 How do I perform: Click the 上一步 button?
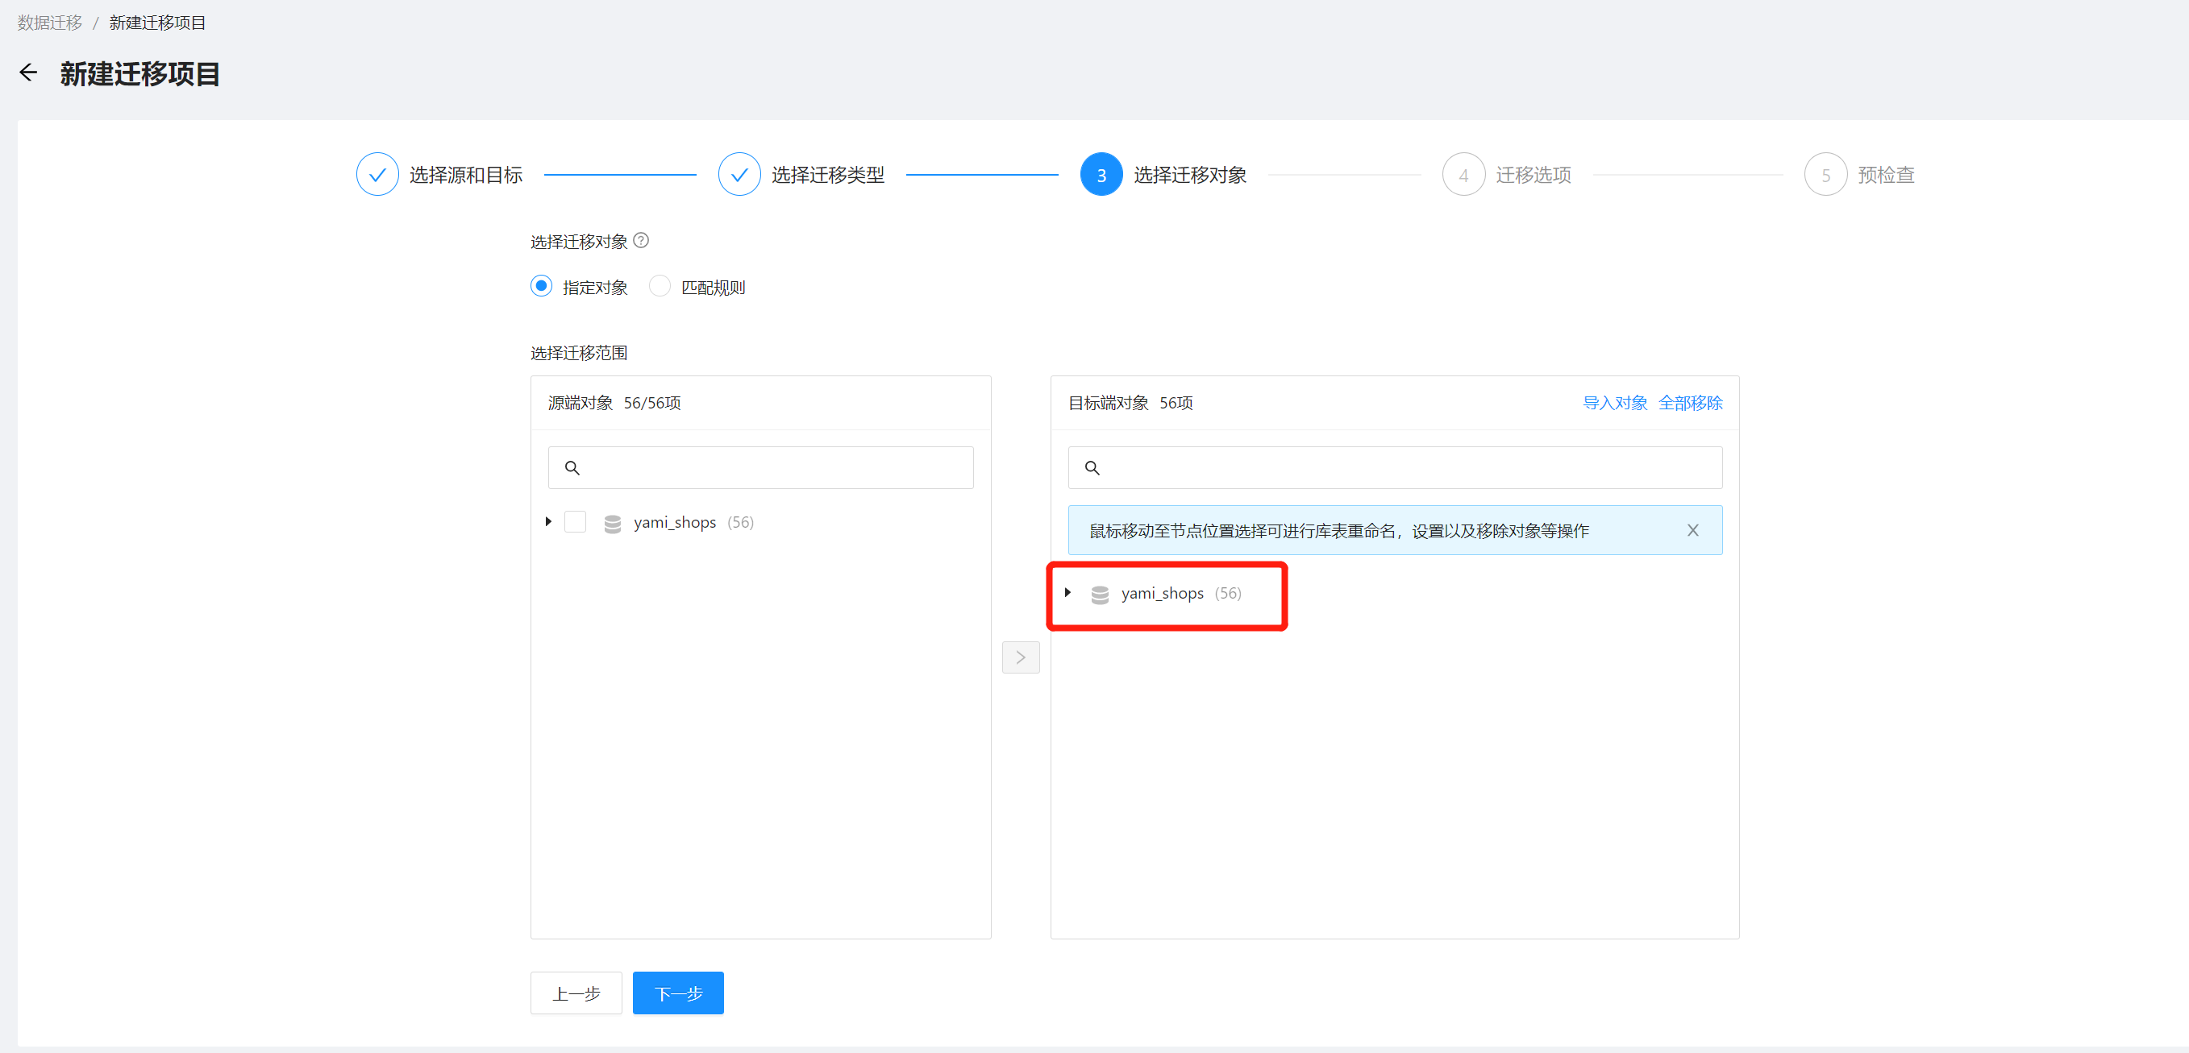pyautogui.click(x=576, y=993)
